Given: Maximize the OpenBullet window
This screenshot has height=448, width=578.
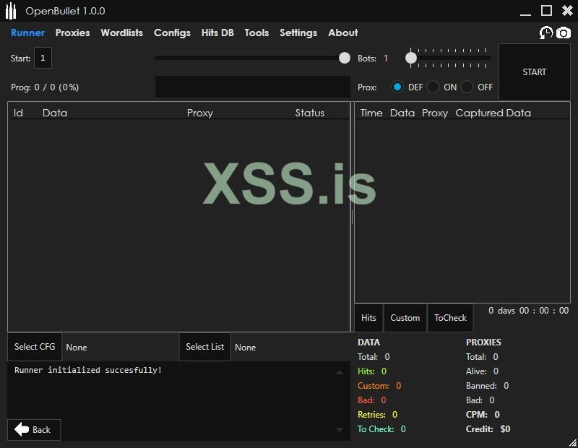Looking at the screenshot, I should (547, 11).
